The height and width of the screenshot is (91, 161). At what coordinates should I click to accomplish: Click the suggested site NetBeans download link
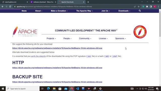57,48
